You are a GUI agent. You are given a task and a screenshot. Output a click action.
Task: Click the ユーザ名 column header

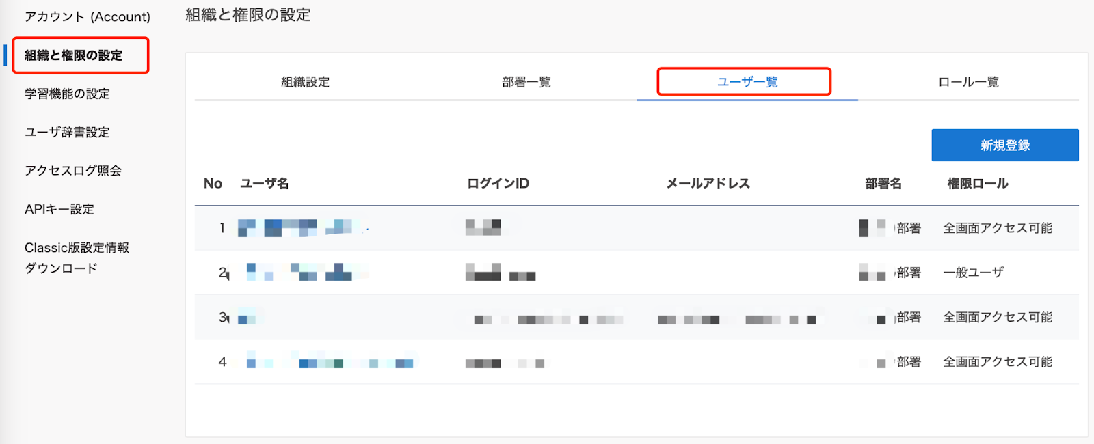coord(264,183)
